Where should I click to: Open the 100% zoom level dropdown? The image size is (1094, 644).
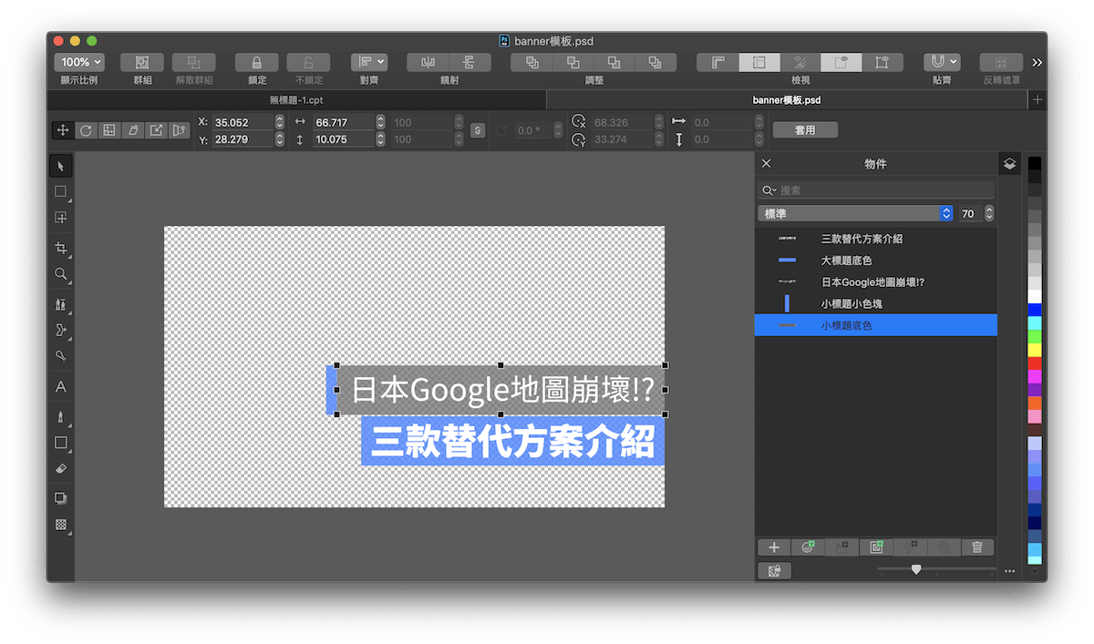(79, 62)
